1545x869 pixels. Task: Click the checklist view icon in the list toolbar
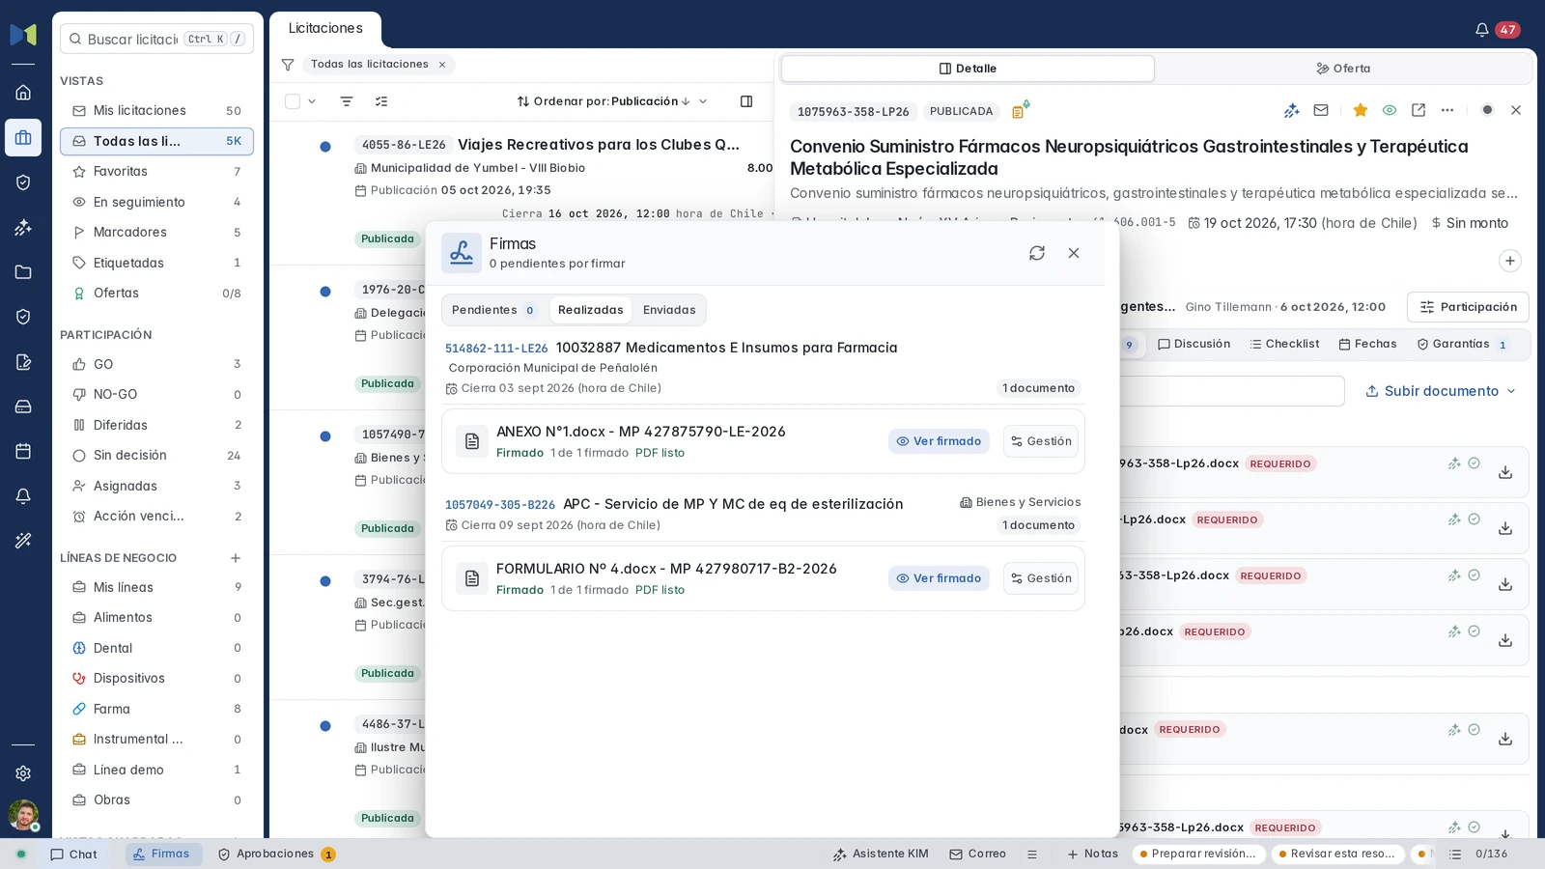tap(381, 101)
